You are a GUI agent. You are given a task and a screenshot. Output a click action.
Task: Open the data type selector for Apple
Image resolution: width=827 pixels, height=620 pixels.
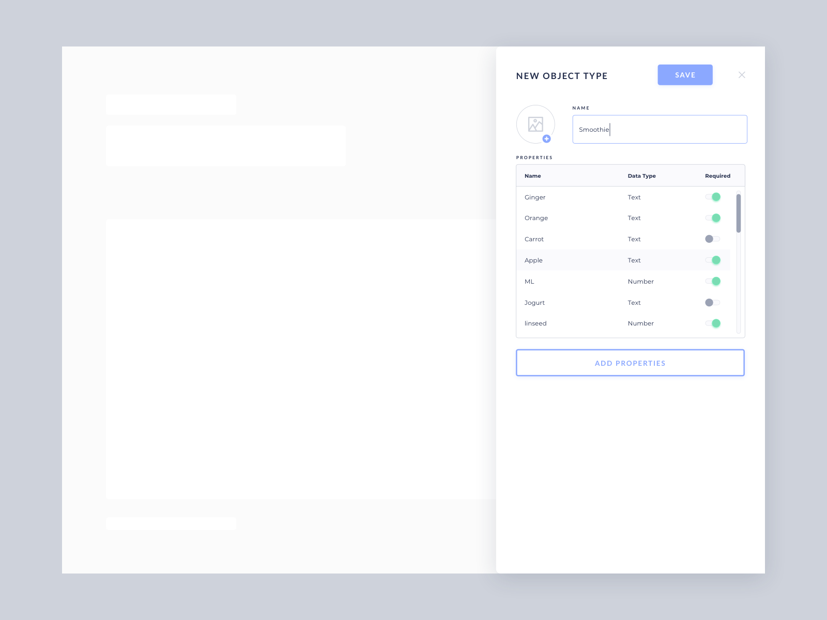(x=634, y=260)
